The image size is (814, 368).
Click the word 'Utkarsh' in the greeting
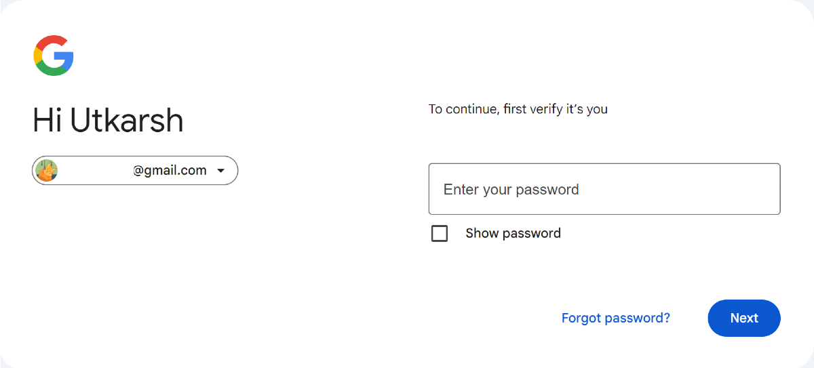tap(127, 121)
